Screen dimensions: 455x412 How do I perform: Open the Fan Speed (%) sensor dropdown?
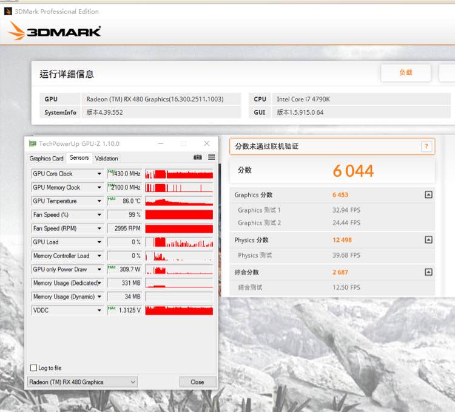(x=99, y=215)
